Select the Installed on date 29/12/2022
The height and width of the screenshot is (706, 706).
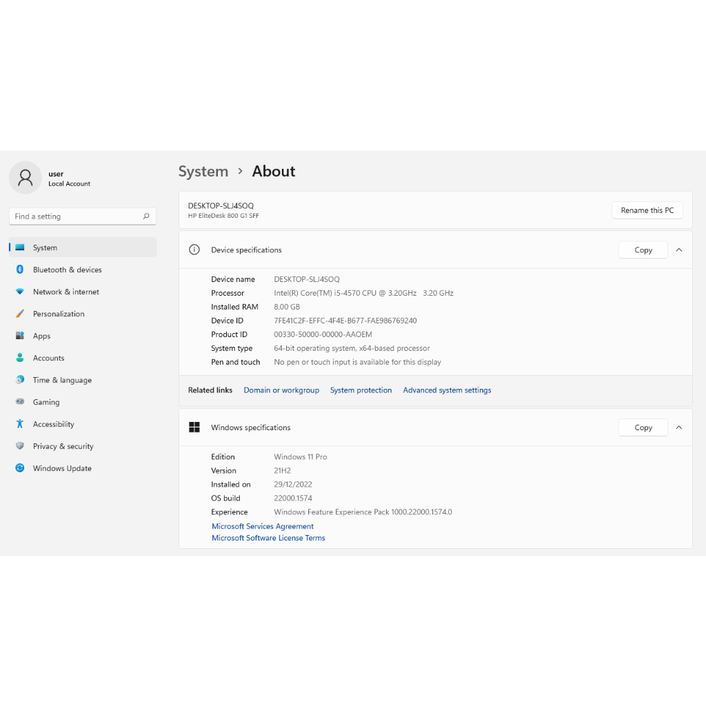(293, 485)
